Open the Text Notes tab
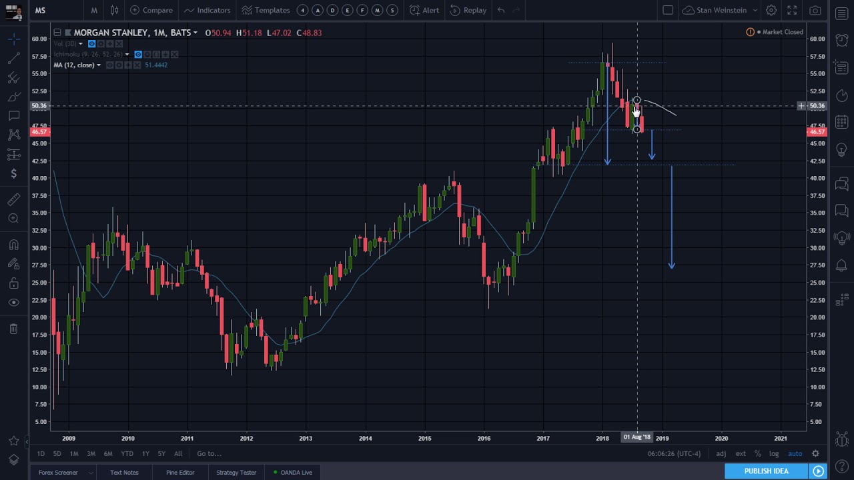The width and height of the screenshot is (854, 480). pos(124,473)
